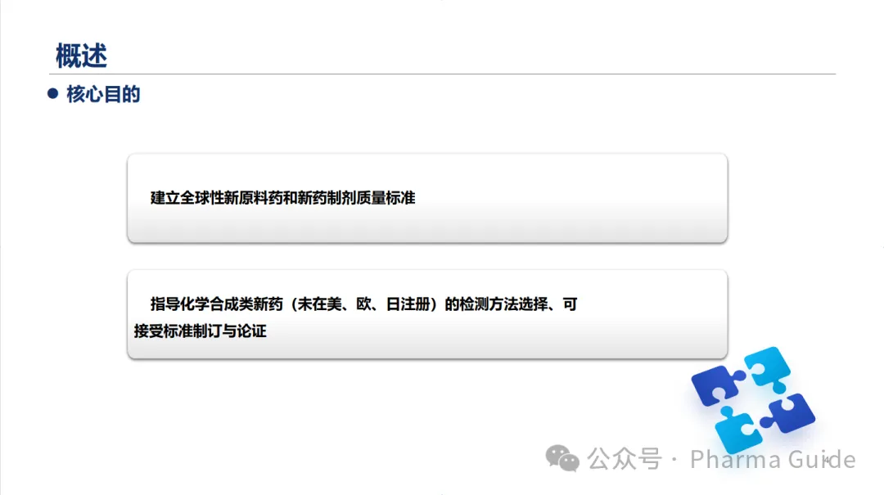Click the slide title 概述
The width and height of the screenshot is (884, 495).
(x=81, y=56)
